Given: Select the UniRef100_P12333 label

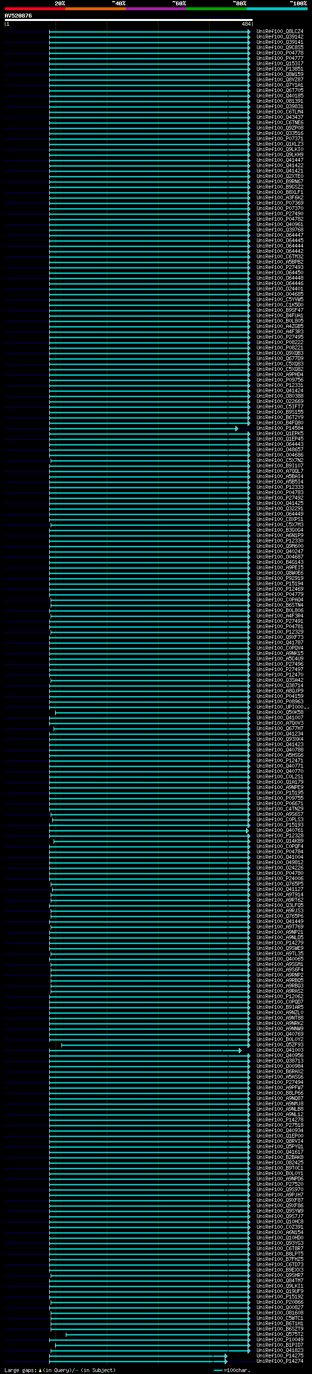Looking at the screenshot, I should pyautogui.click(x=280, y=487).
